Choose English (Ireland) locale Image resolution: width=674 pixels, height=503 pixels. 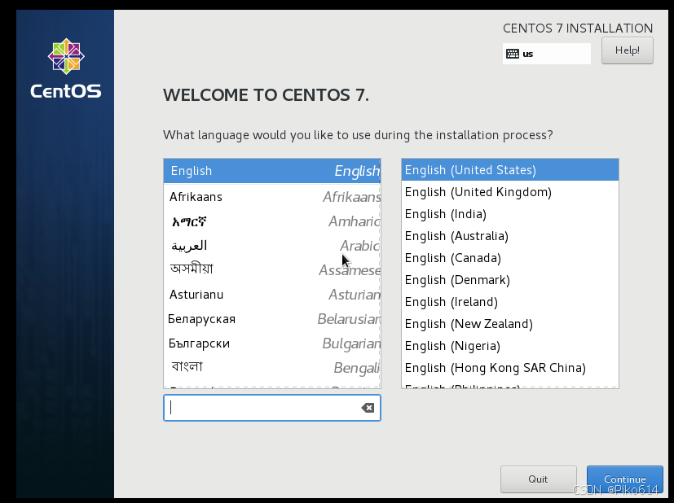click(x=510, y=302)
